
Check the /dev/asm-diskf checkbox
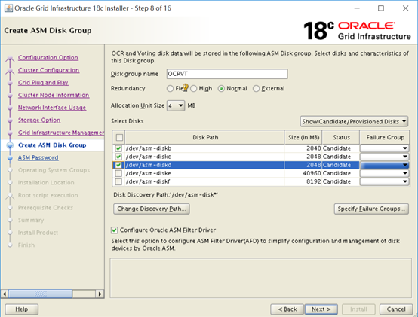coord(118,181)
